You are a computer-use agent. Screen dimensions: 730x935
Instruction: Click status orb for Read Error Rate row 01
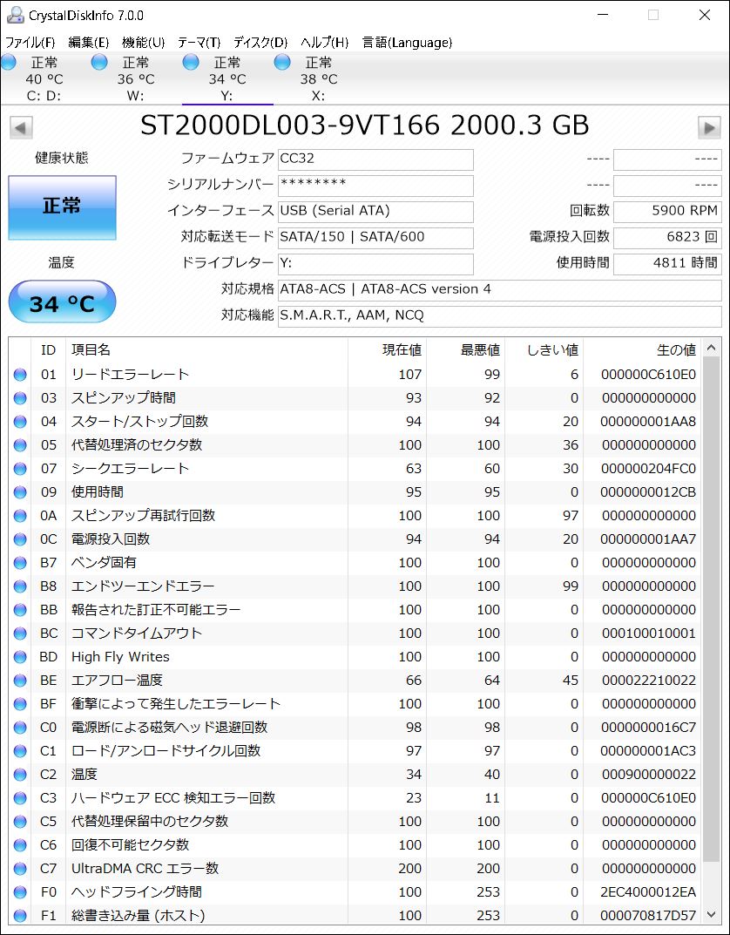pyautogui.click(x=20, y=375)
